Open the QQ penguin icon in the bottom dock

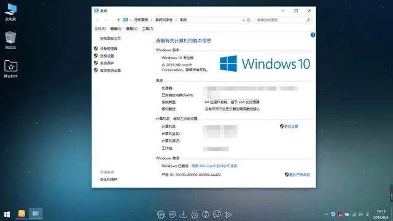[195, 214]
